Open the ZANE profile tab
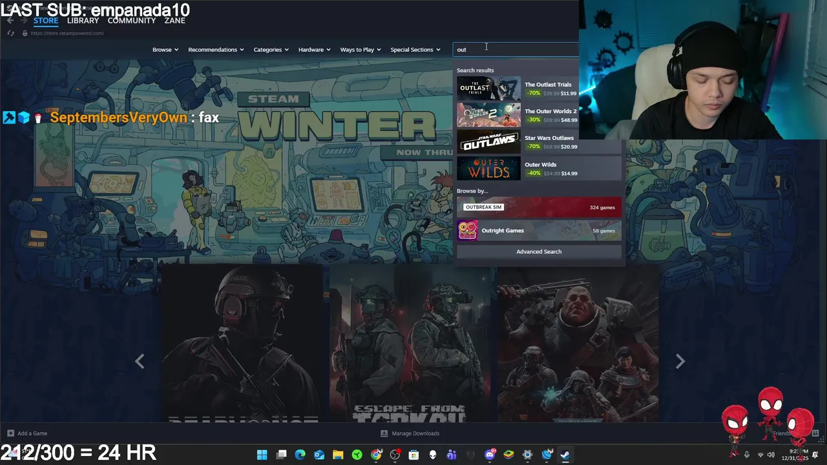The height and width of the screenshot is (465, 827). (174, 21)
